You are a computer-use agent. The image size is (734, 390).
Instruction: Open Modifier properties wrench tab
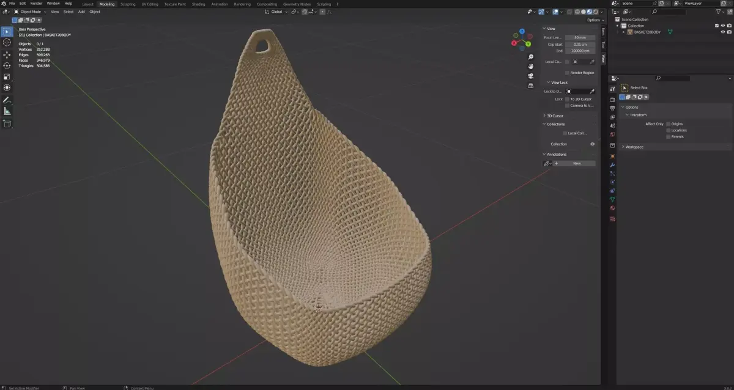pos(612,164)
